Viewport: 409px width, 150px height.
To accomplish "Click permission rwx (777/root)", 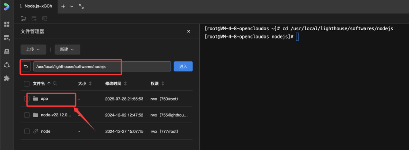I will tap(164, 131).
